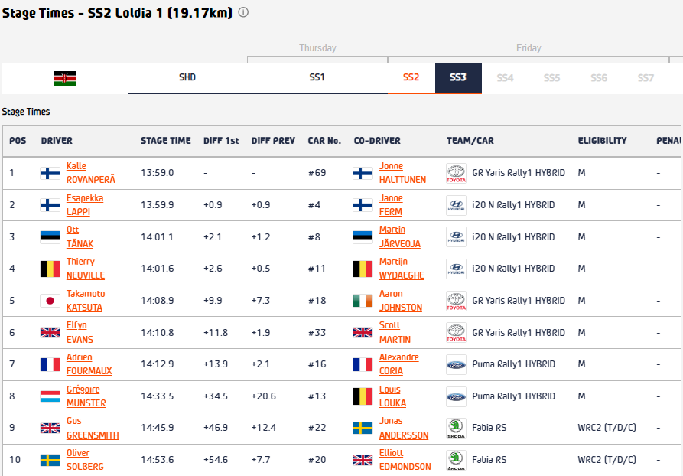
Task: Click Luxembourg flag beside Grégoire Munster
Action: [x=50, y=396]
